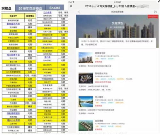
Task: Go back using the left chevron
Action: coord(79,12)
